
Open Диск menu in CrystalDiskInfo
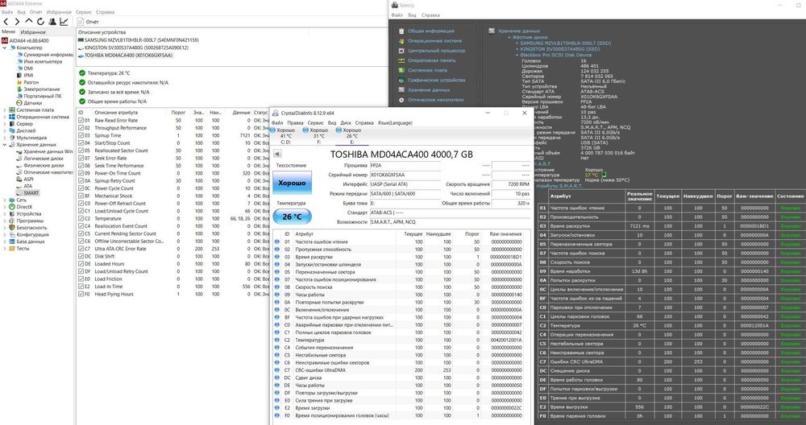point(346,122)
